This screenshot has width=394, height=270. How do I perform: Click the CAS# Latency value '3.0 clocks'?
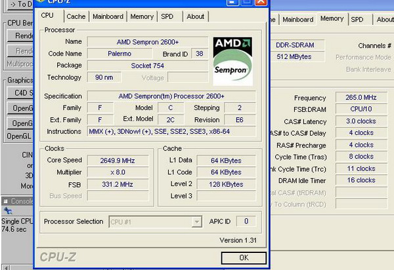(361, 121)
